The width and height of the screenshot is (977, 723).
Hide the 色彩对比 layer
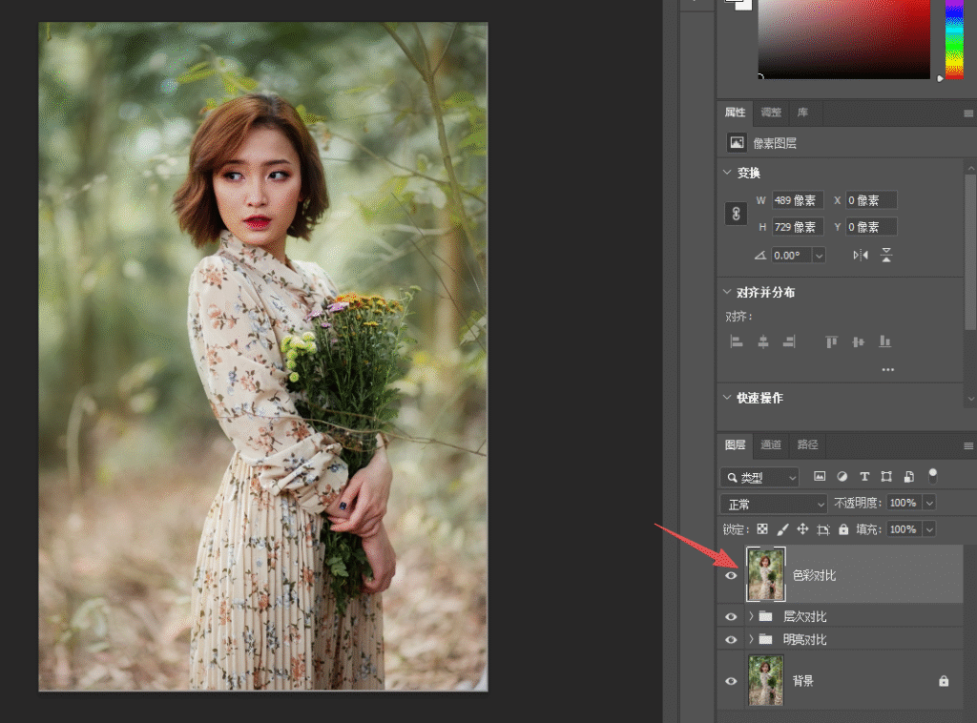coord(732,575)
